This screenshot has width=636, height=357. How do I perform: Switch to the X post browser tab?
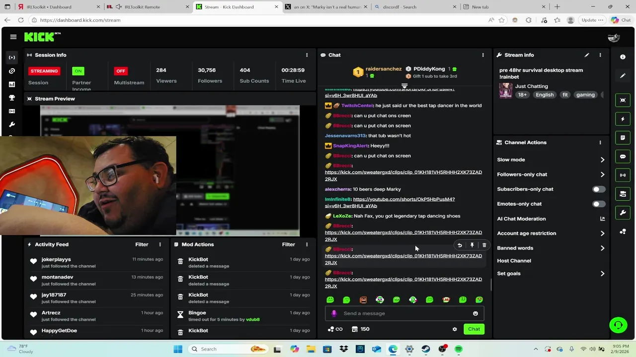click(x=326, y=7)
